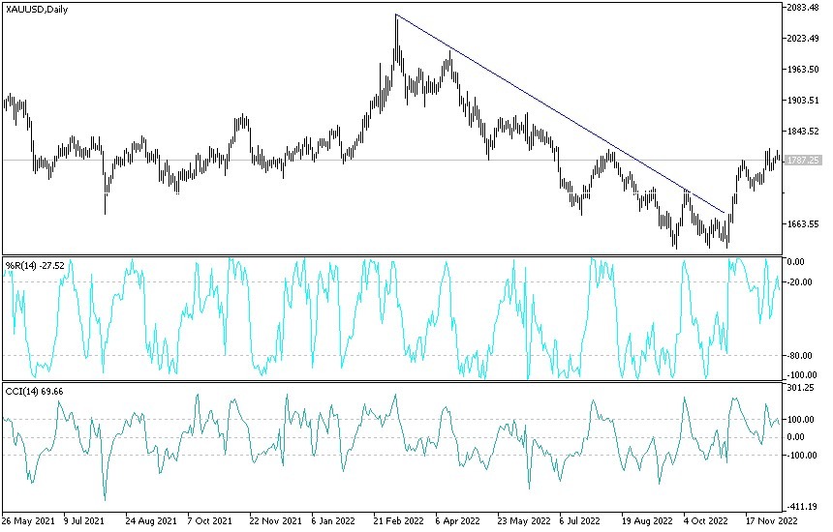Click the 22 Nov 2021 date label

coord(275,520)
